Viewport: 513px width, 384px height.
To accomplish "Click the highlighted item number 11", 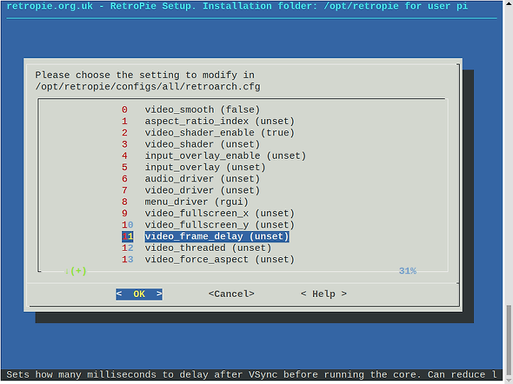I will pyautogui.click(x=128, y=236).
